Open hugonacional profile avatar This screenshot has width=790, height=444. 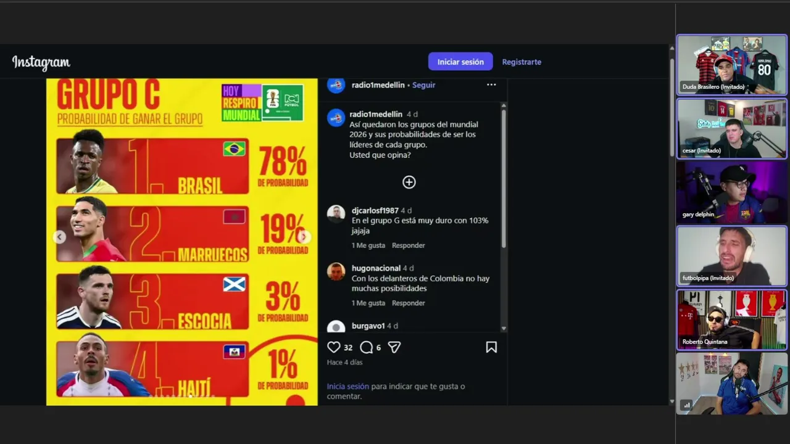[336, 271]
